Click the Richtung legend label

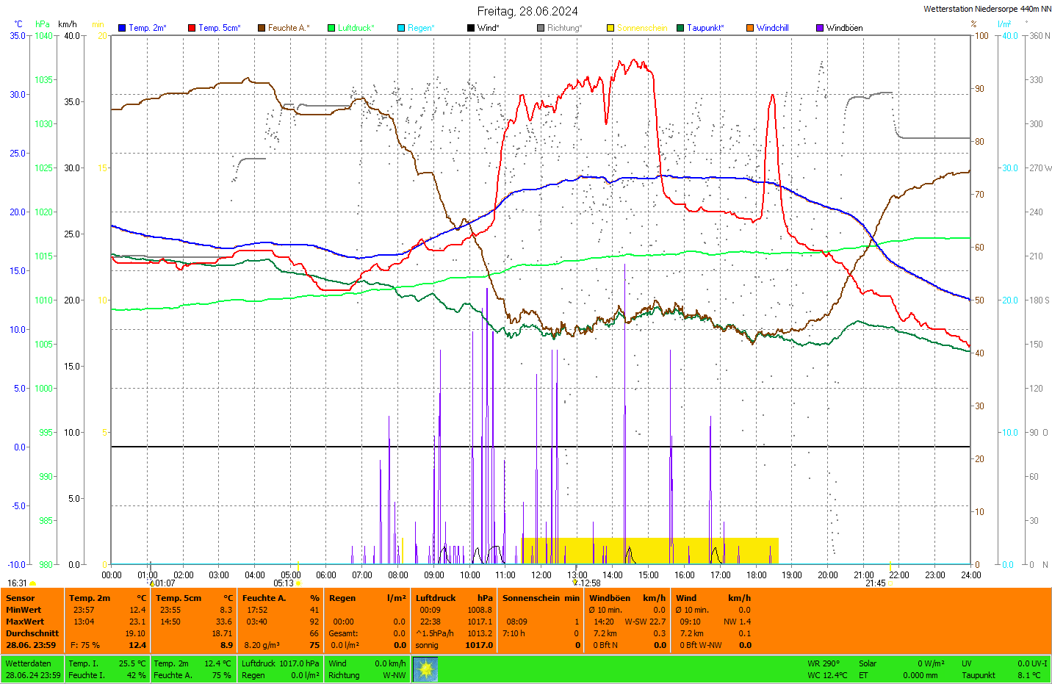click(563, 28)
